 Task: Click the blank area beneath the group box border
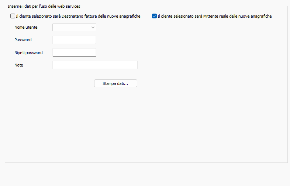[145, 174]
